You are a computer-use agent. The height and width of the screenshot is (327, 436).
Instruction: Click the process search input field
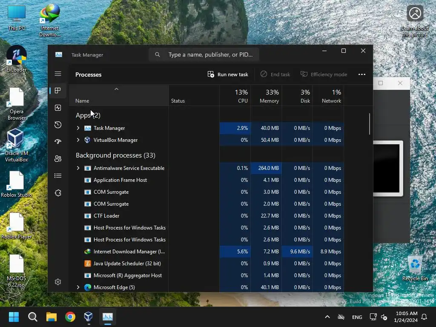coord(204,54)
